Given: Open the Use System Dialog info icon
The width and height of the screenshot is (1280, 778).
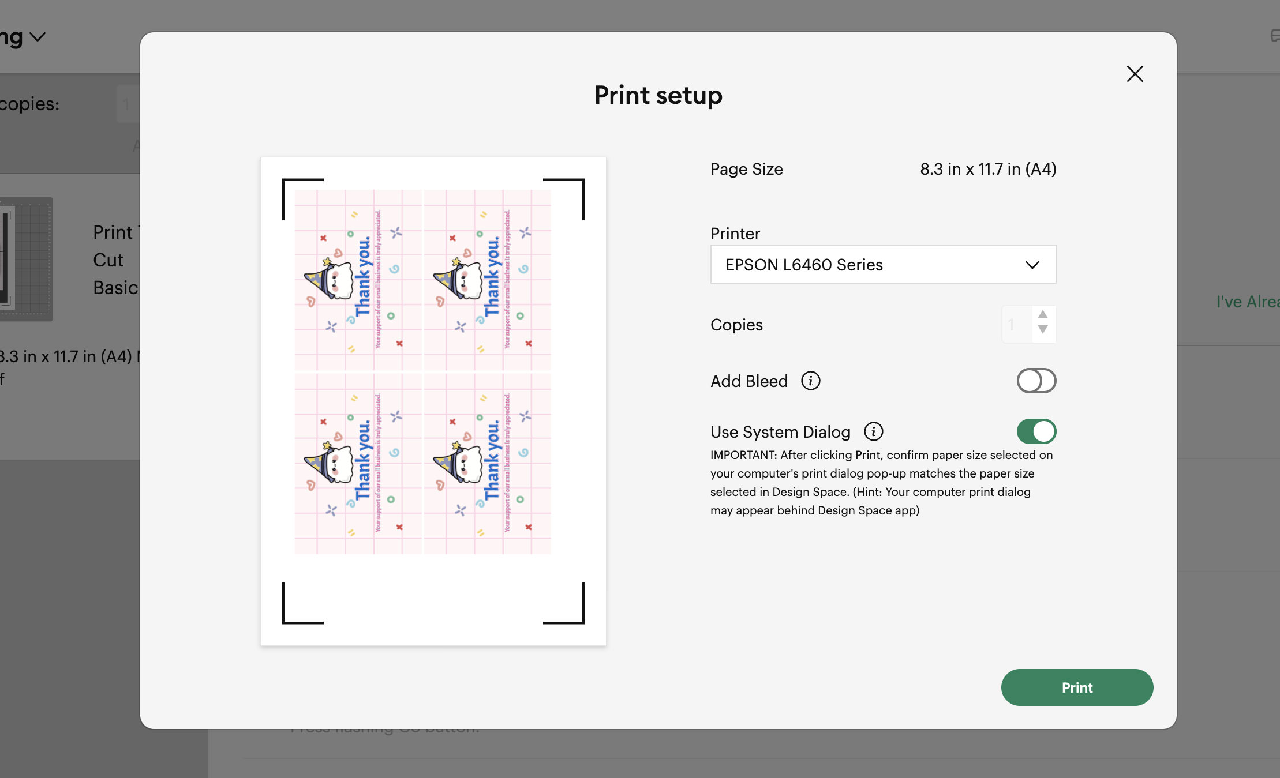Looking at the screenshot, I should point(873,431).
